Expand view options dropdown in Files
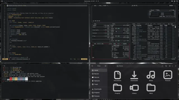 point(172,66)
